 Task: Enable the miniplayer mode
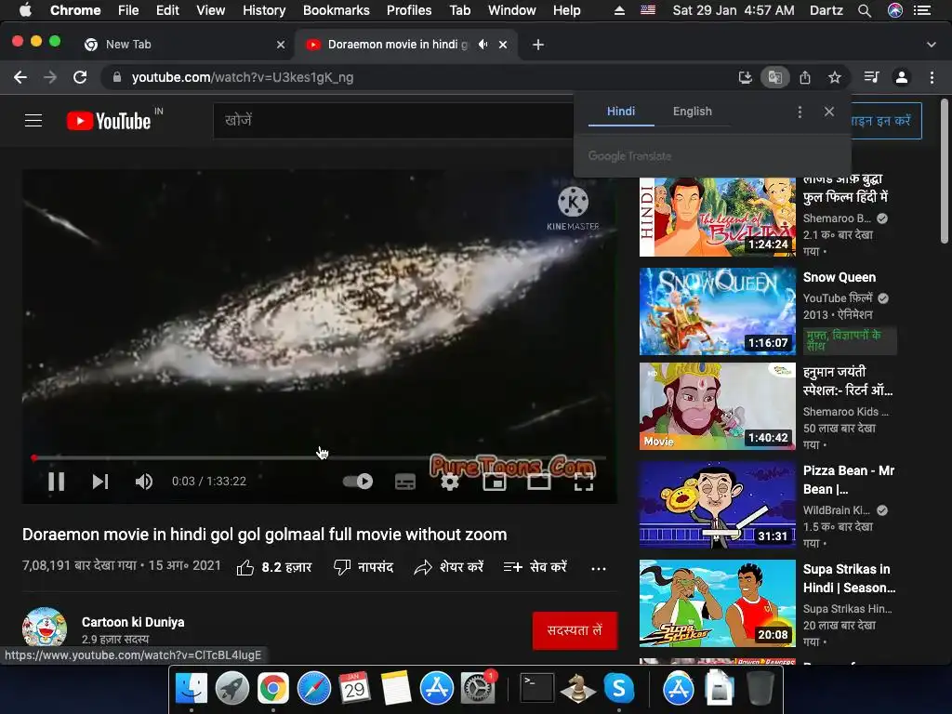(x=495, y=482)
